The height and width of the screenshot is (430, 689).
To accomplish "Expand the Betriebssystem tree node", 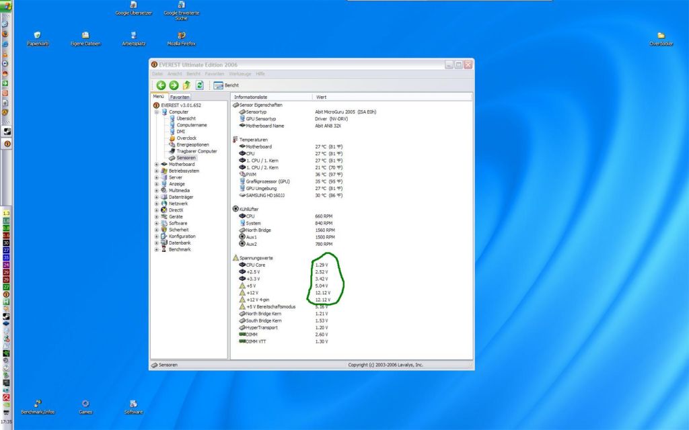I will click(157, 171).
